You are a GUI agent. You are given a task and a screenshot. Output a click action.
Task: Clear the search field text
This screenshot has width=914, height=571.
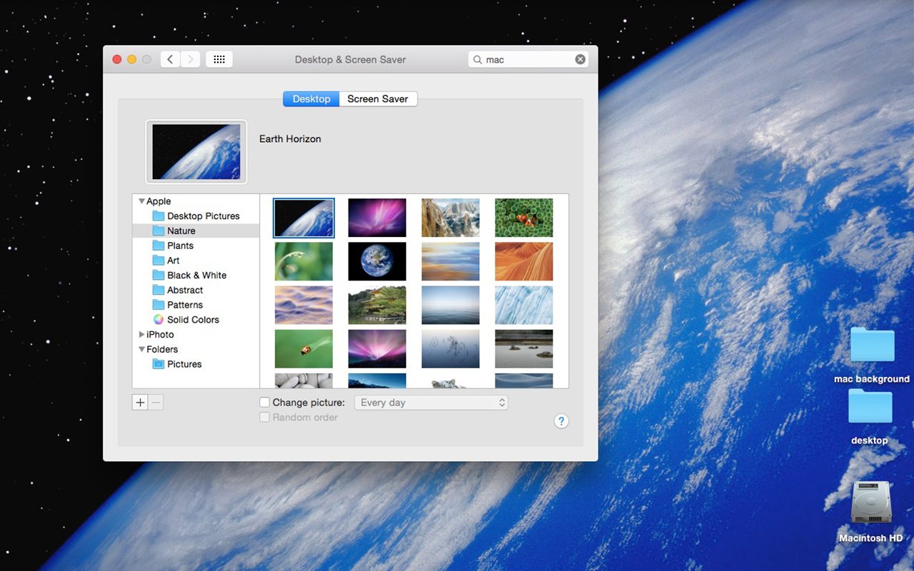click(x=580, y=60)
